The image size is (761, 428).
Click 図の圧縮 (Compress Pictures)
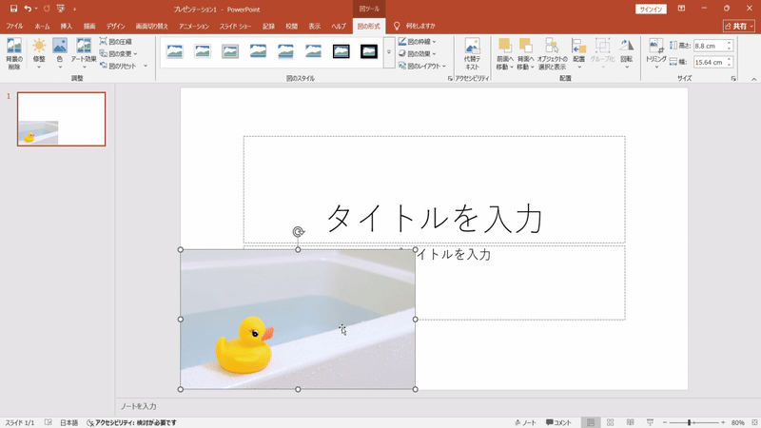115,42
